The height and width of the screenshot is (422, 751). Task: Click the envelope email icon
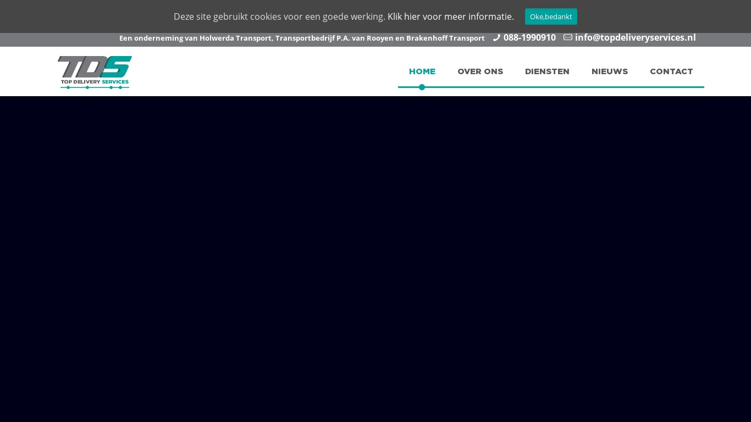[568, 37]
